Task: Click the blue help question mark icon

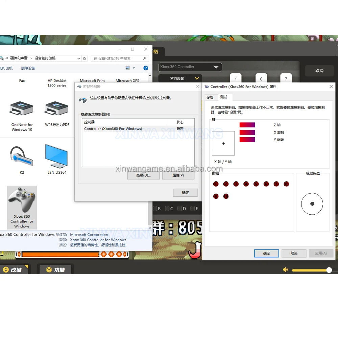Action: 146,68
